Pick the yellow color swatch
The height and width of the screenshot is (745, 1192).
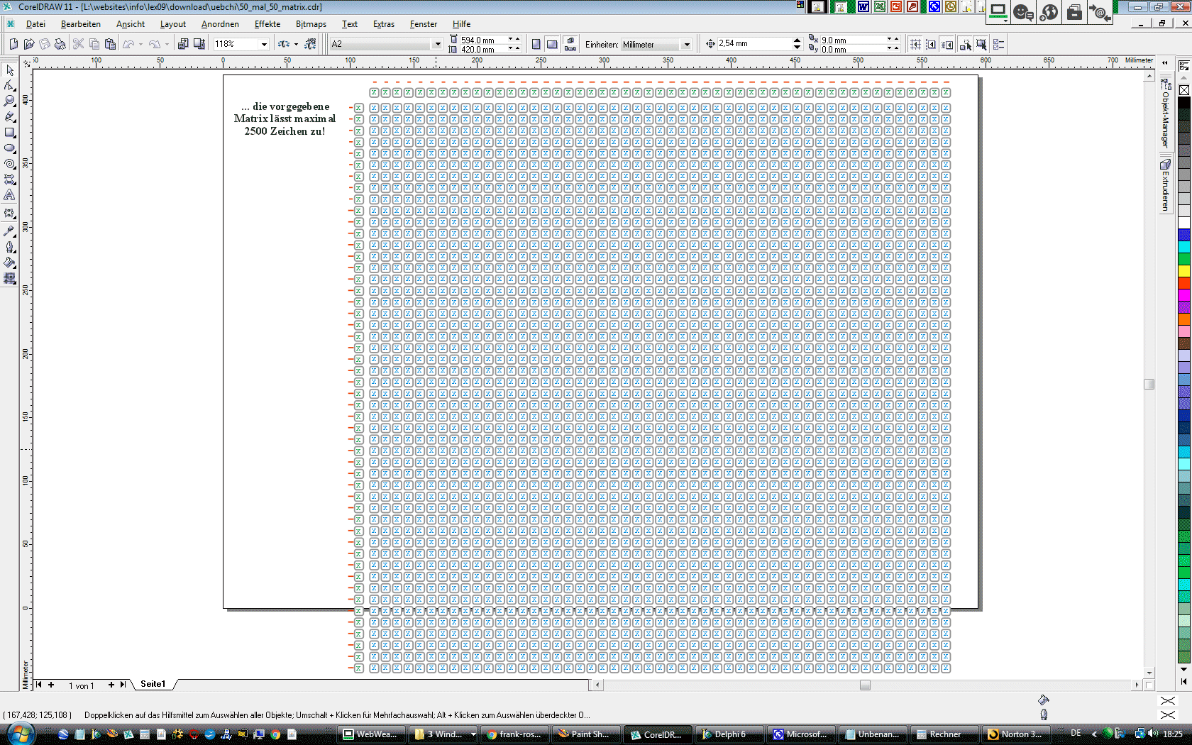1184,271
